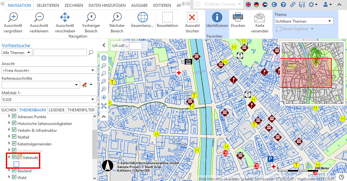Uncheck Historische Sehenswürdigkeiten layer
Screen dimensions: 347x181
tap(14, 123)
